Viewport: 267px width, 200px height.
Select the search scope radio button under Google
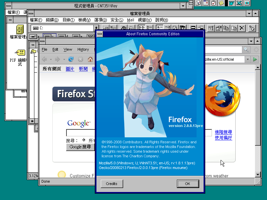pyautogui.click(x=83, y=140)
